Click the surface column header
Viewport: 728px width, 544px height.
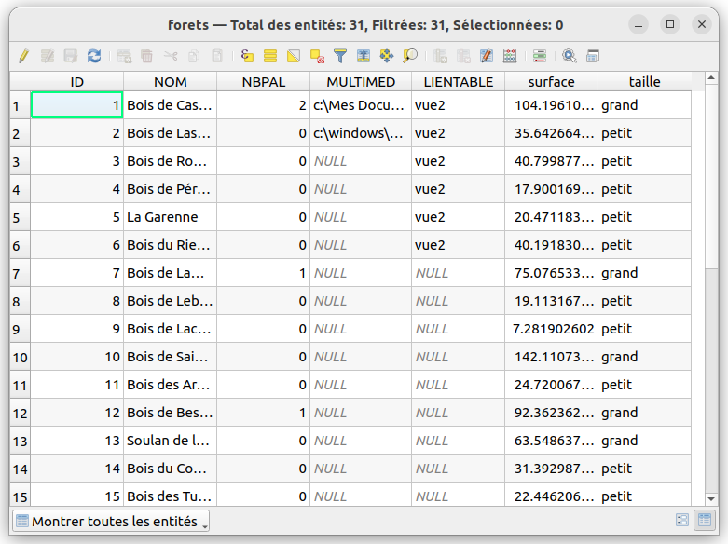(x=552, y=82)
